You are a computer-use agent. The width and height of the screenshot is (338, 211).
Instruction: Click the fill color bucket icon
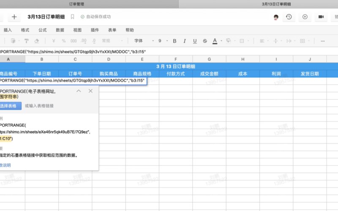228,41
